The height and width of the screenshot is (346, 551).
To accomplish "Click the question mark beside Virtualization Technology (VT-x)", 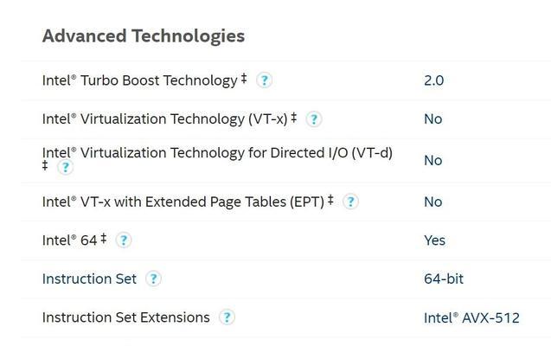I will [313, 119].
